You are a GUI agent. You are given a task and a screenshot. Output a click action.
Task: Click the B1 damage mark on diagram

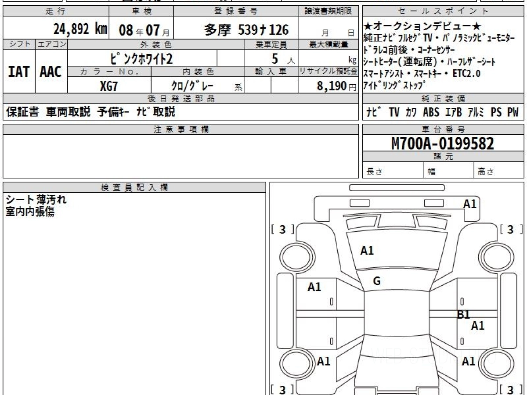[x=463, y=314]
